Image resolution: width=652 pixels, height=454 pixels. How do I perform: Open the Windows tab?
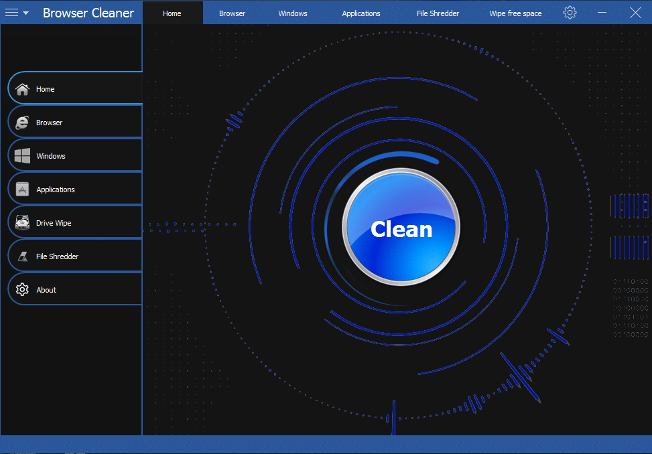[x=293, y=13]
